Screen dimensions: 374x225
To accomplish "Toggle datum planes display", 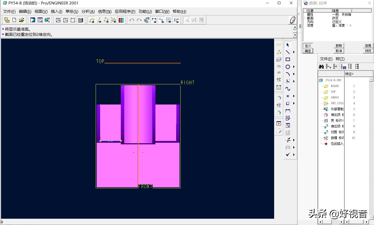I will 91,20.
